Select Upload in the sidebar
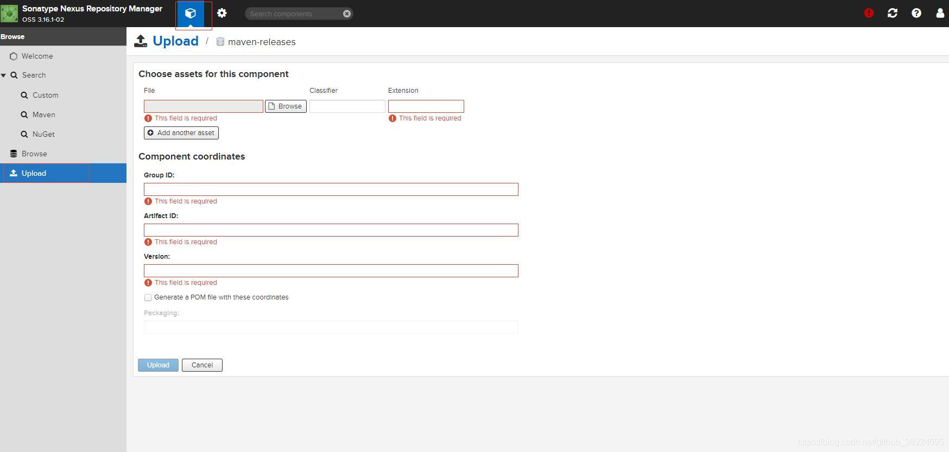The width and height of the screenshot is (949, 452). pos(63,173)
